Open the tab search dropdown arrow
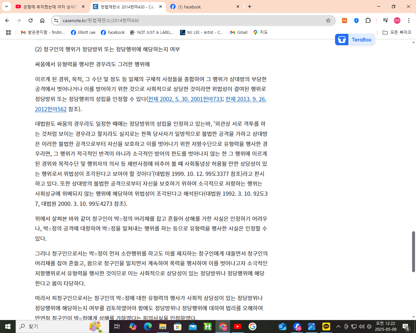Viewport: 416px width, 333px height. [x=6, y=7]
